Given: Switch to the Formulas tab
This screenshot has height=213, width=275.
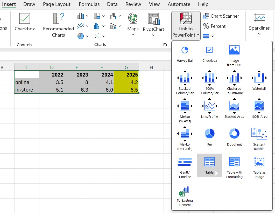Looking at the screenshot, I should point(89,4).
